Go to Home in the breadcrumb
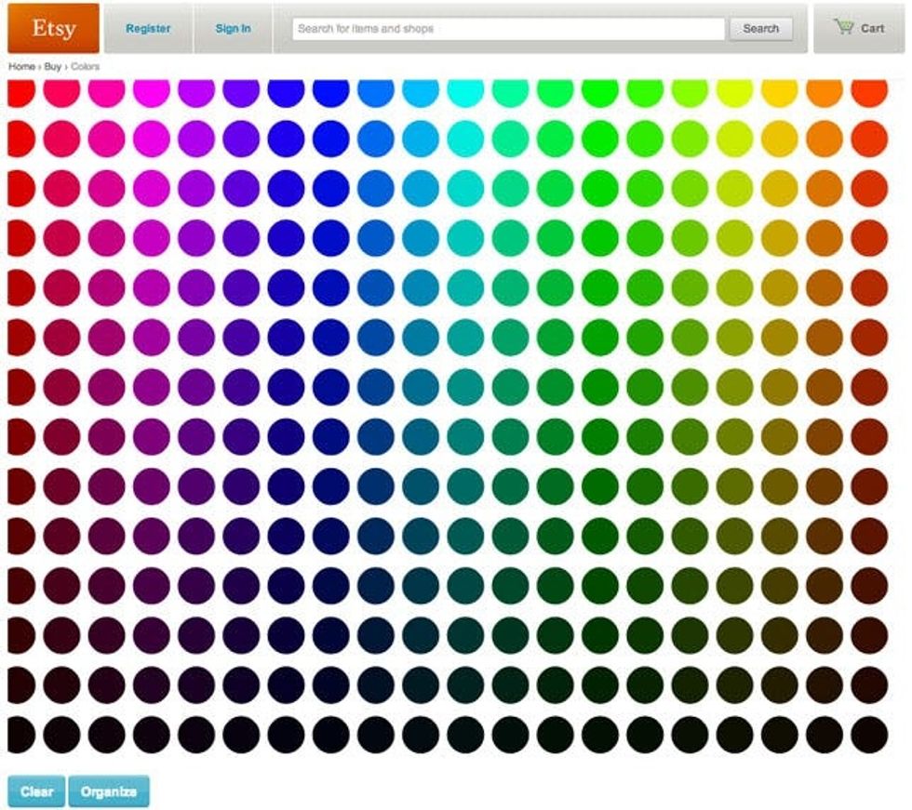 tap(21, 67)
